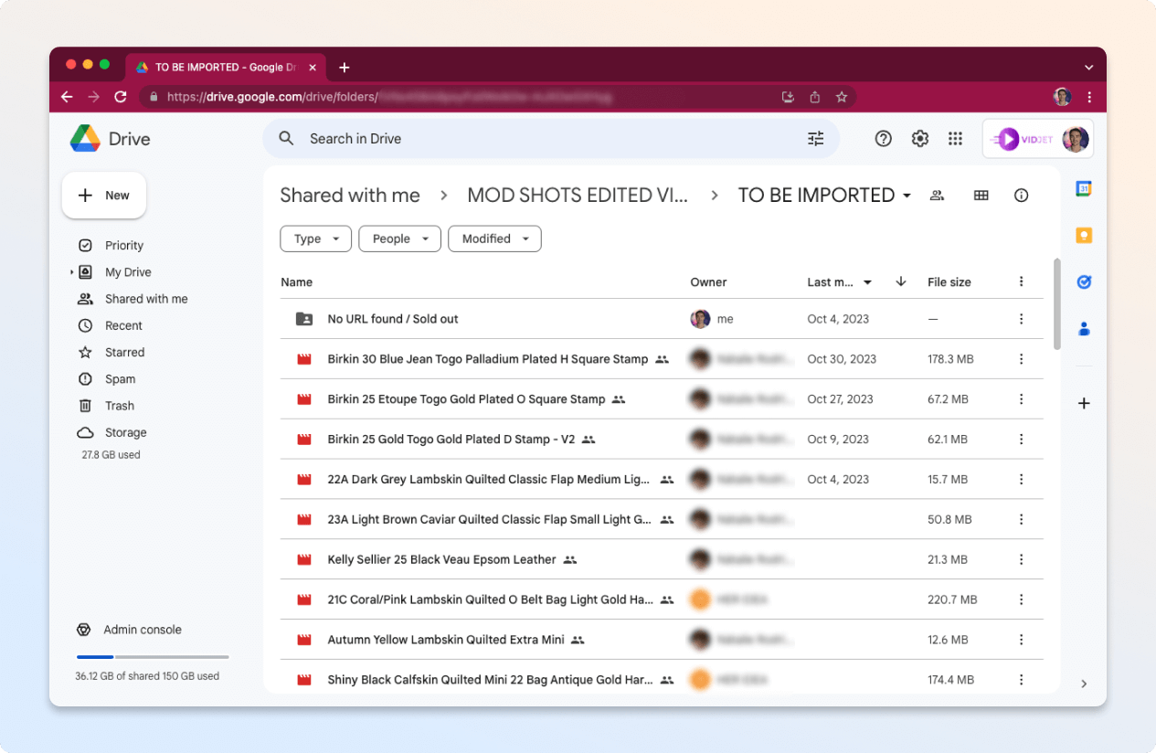This screenshot has width=1156, height=753.
Task: Open more actions for No URL found folder
Action: [1022, 319]
